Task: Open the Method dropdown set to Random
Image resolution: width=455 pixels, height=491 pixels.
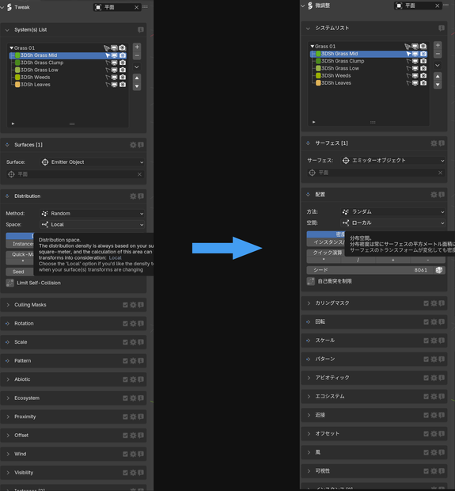Action: (x=93, y=213)
